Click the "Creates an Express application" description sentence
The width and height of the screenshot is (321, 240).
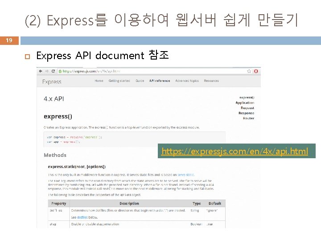point(121,128)
